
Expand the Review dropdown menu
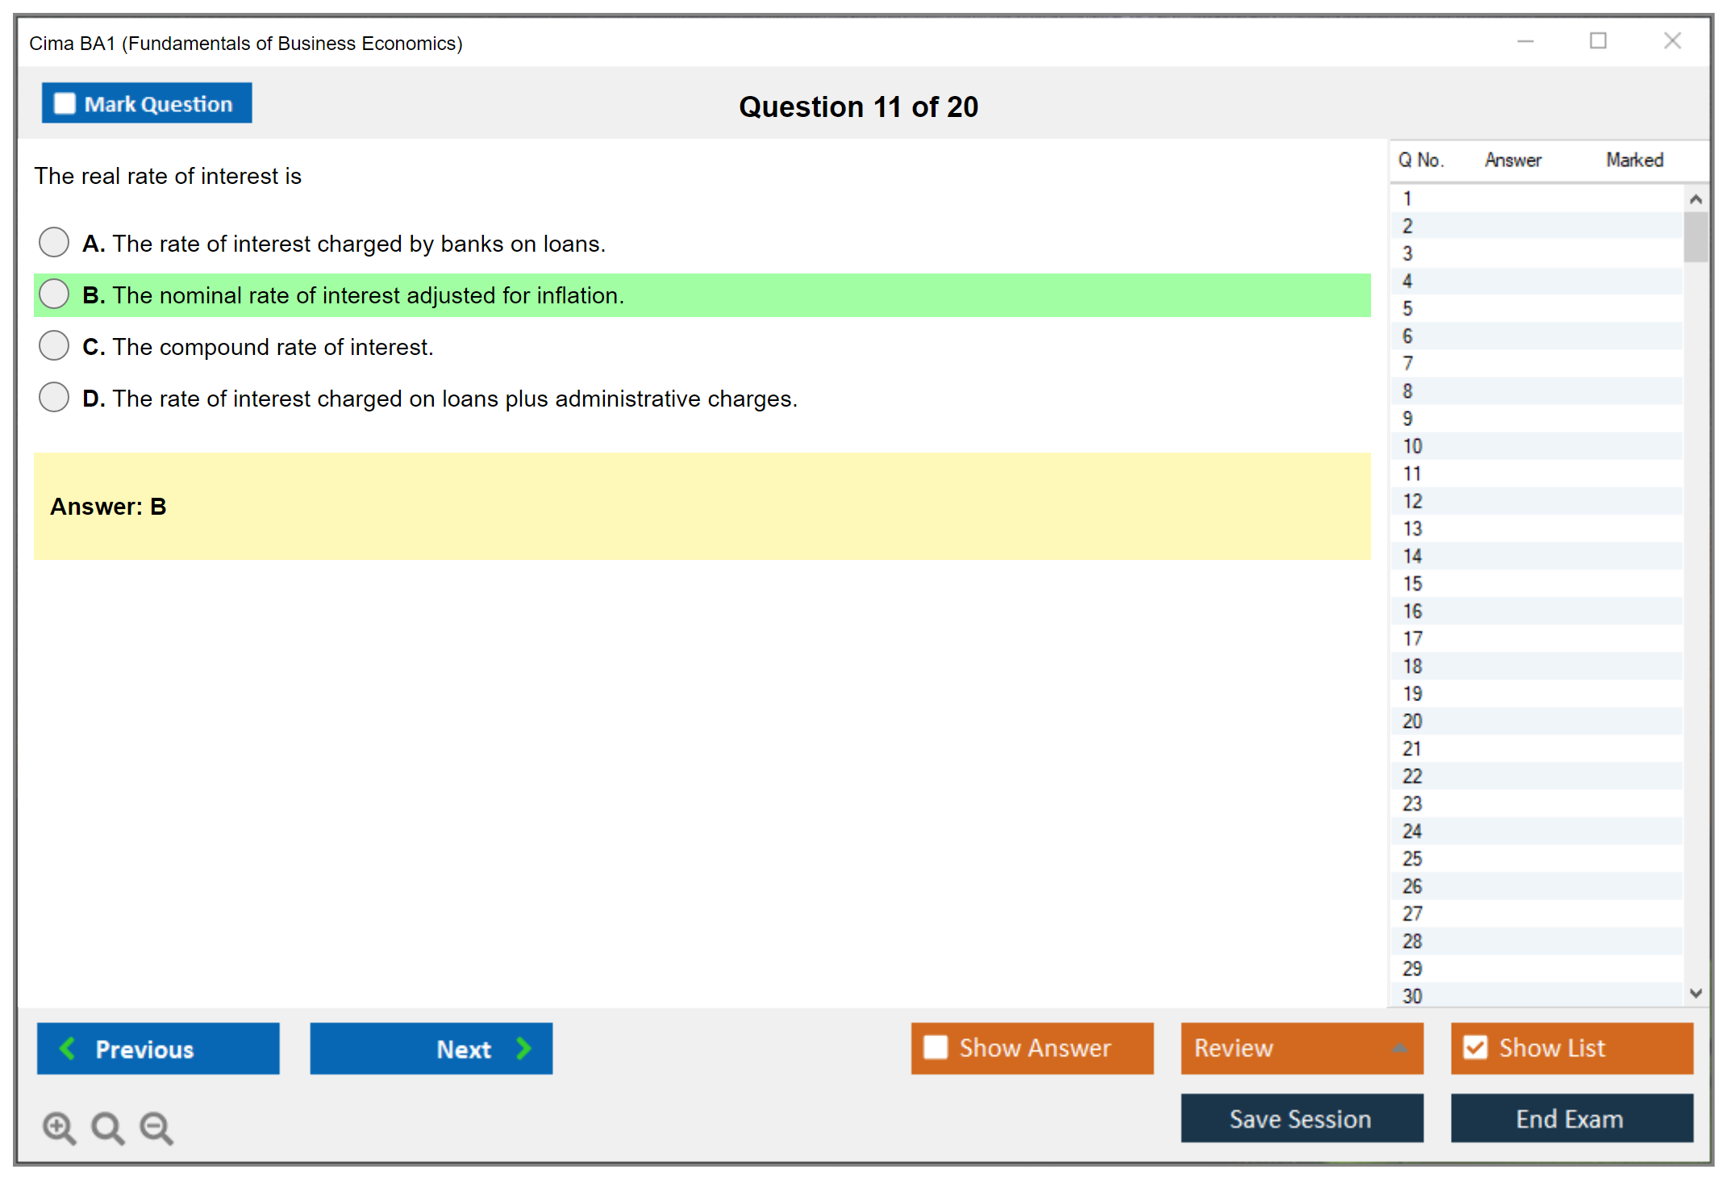tap(1399, 1048)
